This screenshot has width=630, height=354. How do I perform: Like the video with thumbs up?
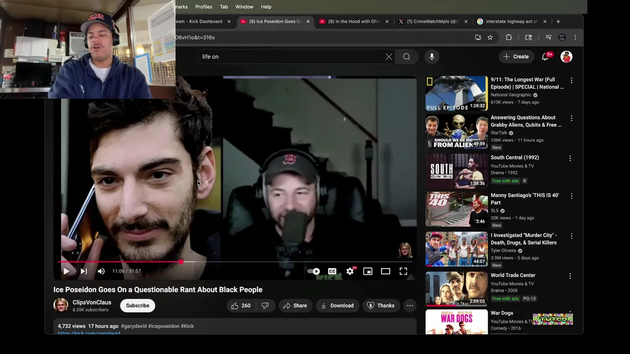point(241,305)
